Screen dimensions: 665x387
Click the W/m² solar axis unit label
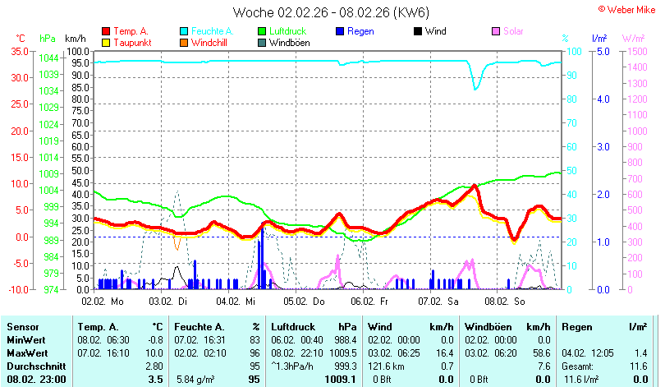[633, 39]
